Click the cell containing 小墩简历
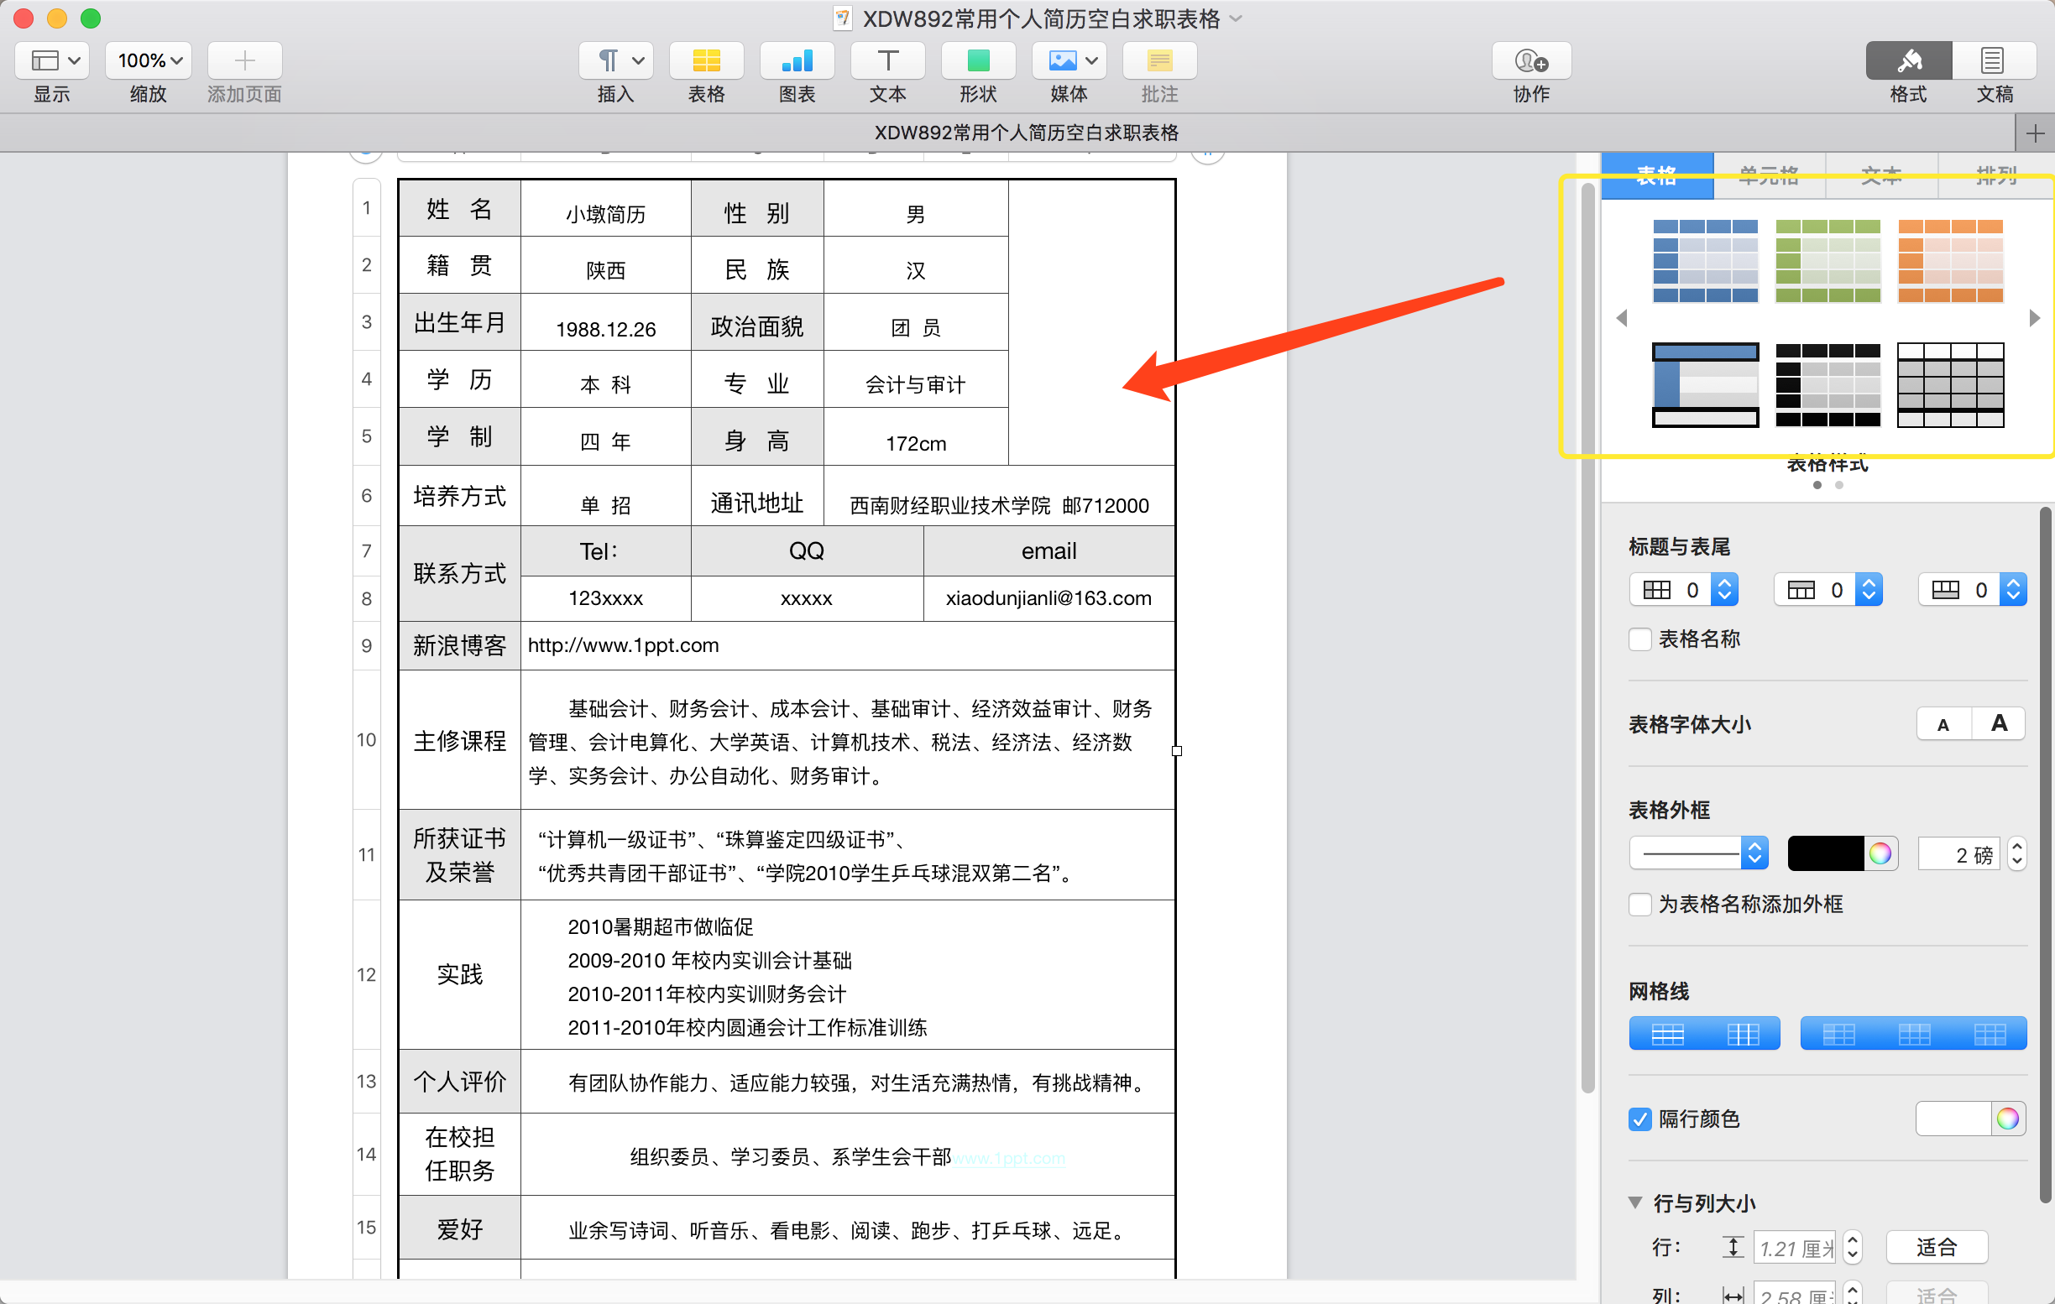2055x1304 pixels. 605,209
